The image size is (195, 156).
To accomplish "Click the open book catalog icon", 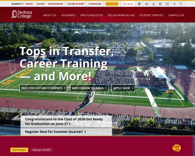I will tap(167, 4).
